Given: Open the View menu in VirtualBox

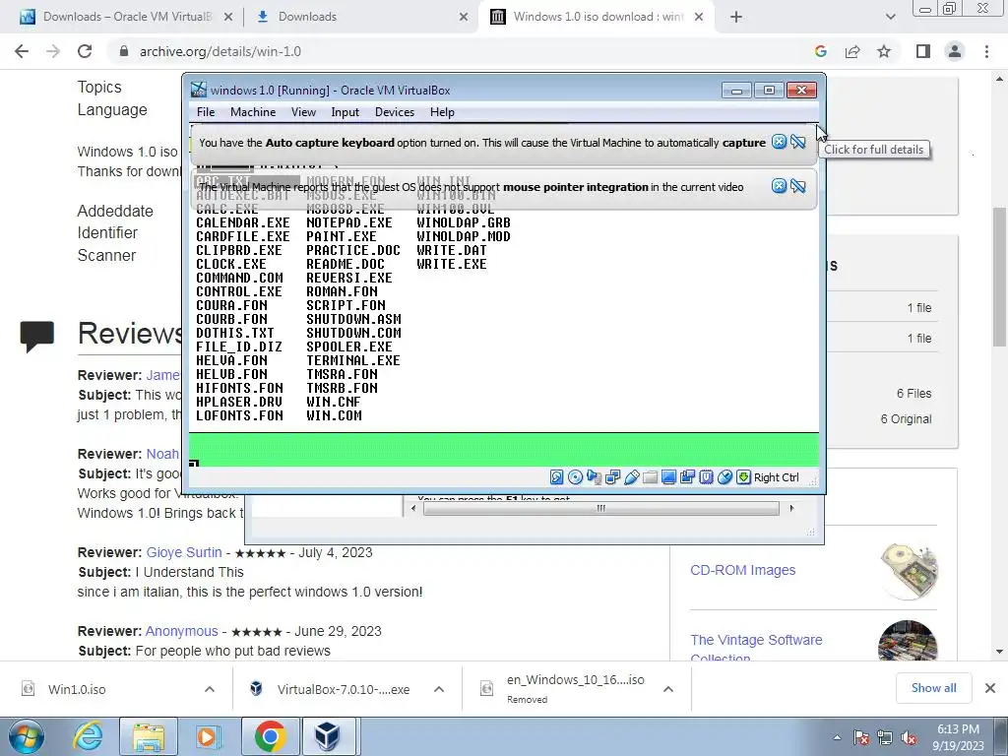Looking at the screenshot, I should (303, 112).
